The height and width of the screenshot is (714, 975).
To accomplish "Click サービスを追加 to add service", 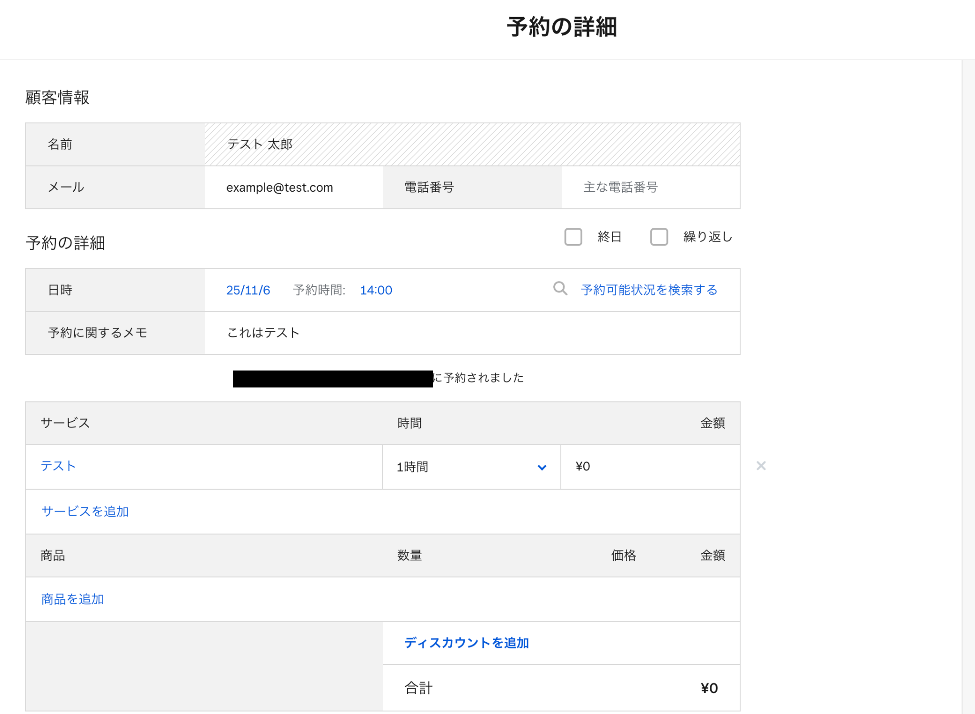I will 85,511.
